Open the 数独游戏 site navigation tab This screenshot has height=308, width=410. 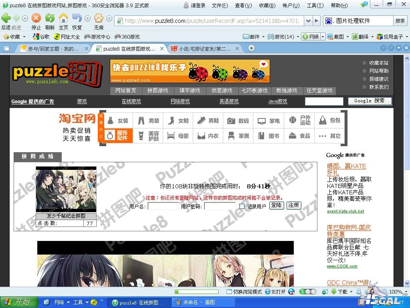pos(287,90)
